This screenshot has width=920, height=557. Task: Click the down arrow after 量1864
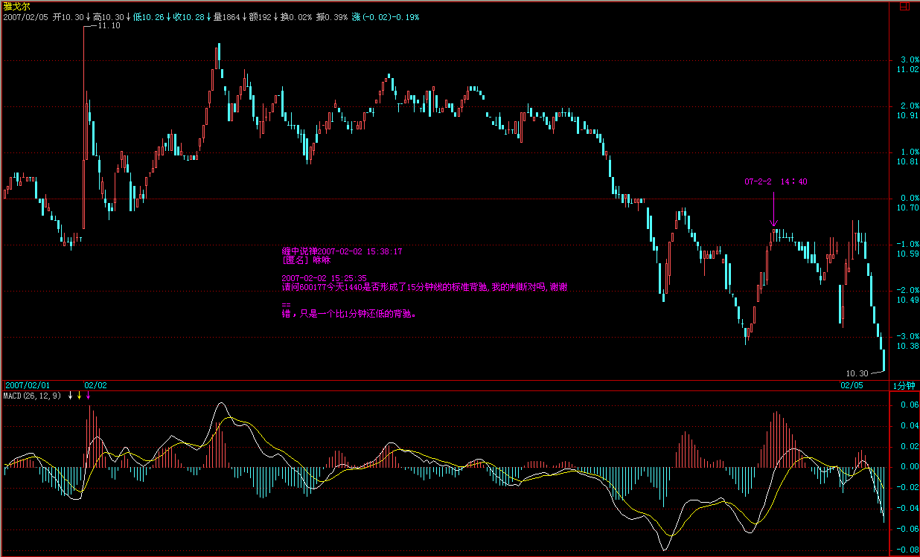pyautogui.click(x=244, y=16)
